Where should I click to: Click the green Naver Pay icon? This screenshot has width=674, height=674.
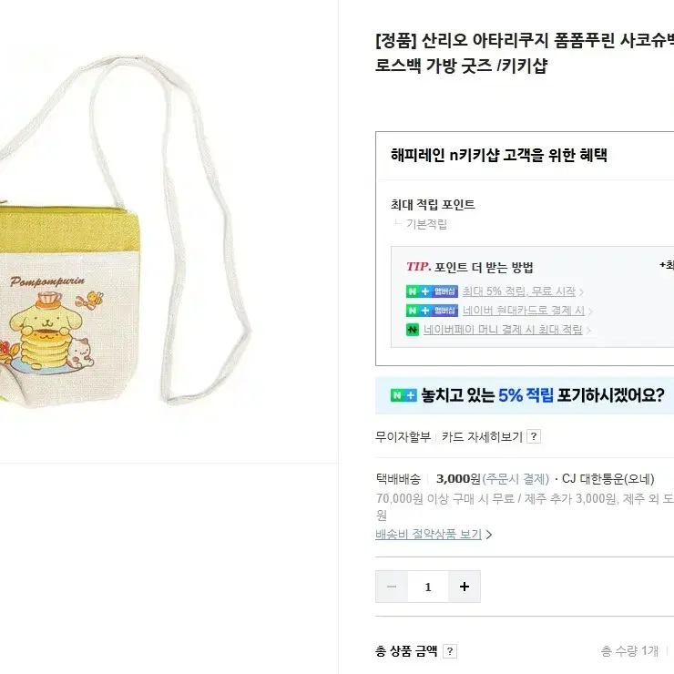[x=413, y=330]
